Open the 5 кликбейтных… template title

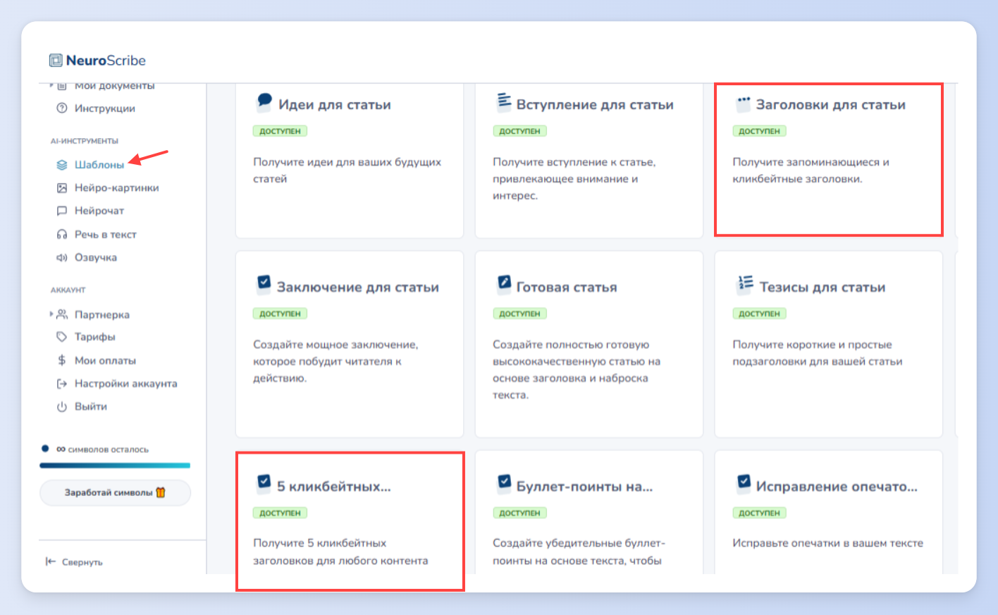pyautogui.click(x=334, y=487)
